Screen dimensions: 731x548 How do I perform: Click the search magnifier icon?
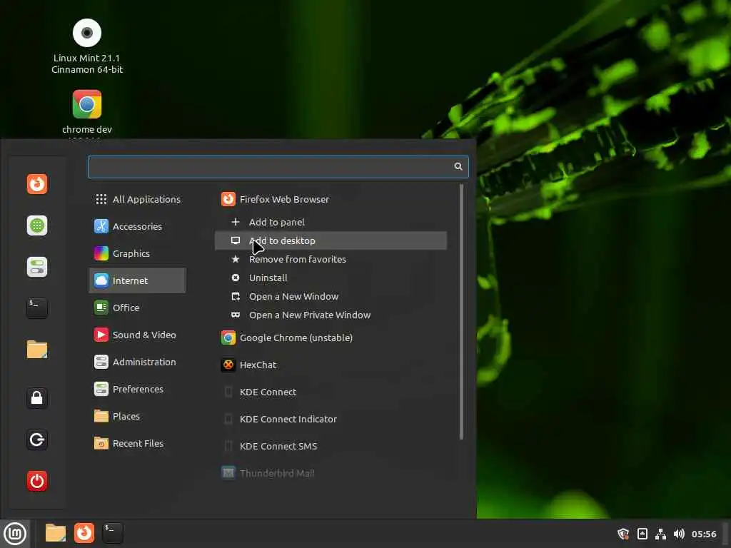tap(458, 166)
